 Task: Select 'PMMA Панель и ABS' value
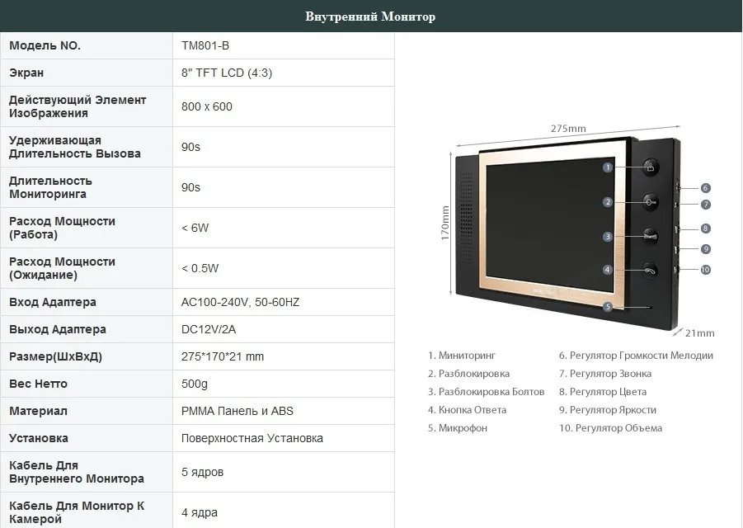(237, 411)
